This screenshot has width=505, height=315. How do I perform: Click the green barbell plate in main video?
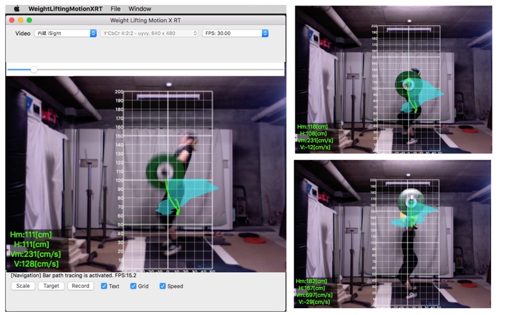click(x=165, y=172)
